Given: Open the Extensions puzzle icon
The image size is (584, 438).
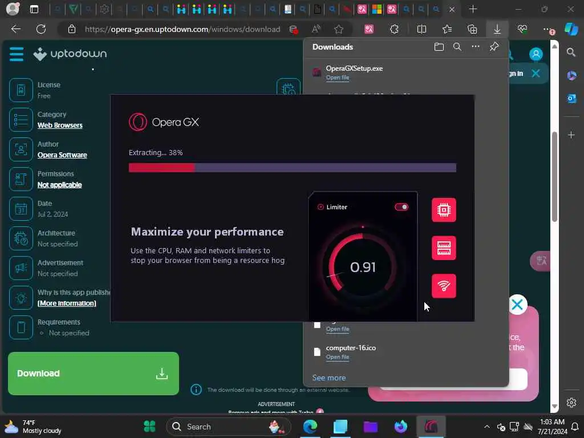Looking at the screenshot, I should [x=394, y=29].
